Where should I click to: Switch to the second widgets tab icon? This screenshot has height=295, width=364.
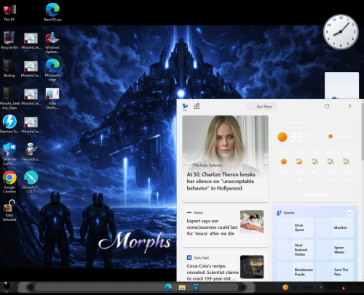click(197, 106)
